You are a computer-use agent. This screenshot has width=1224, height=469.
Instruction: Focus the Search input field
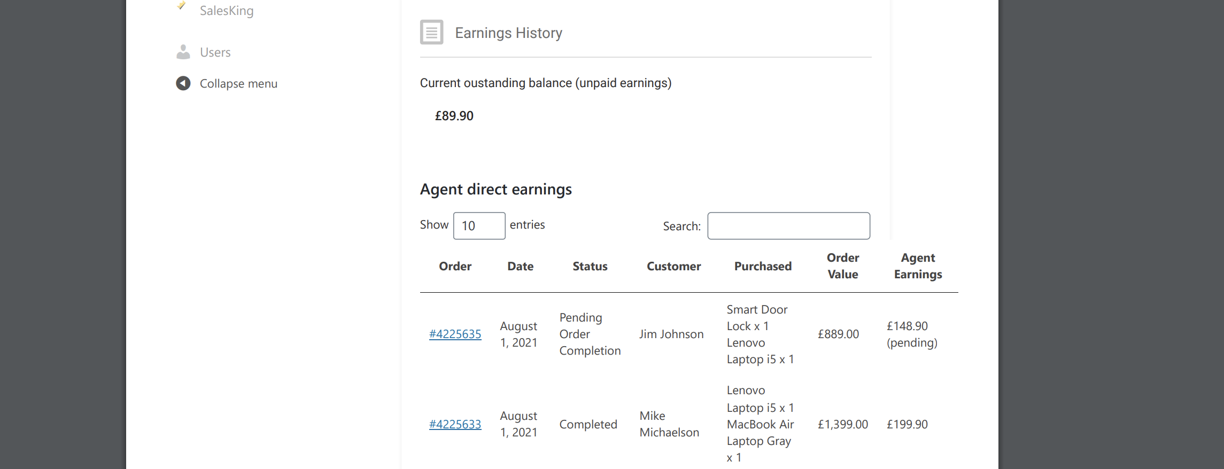789,226
